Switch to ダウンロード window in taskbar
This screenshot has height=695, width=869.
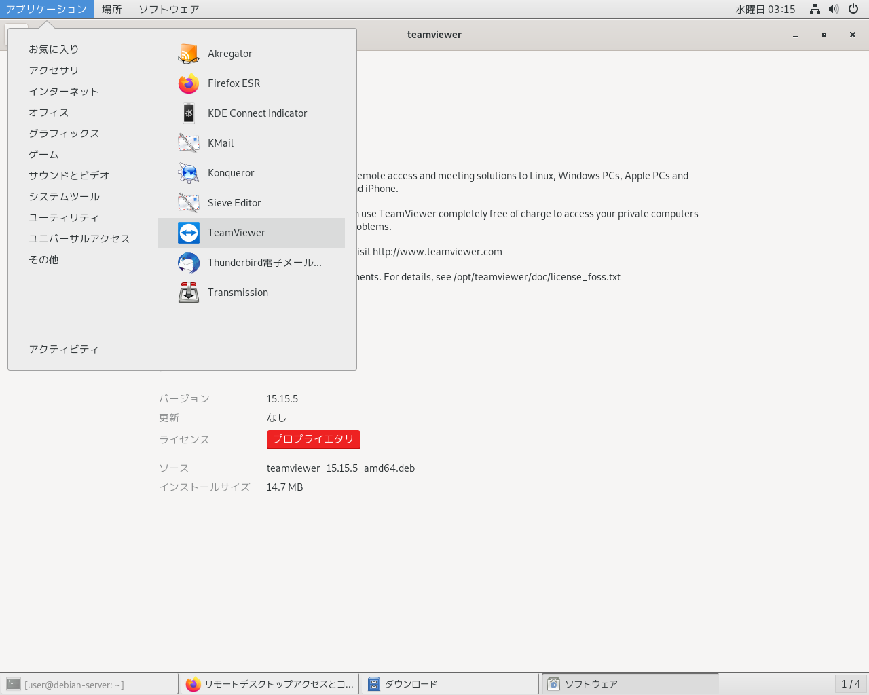click(450, 684)
